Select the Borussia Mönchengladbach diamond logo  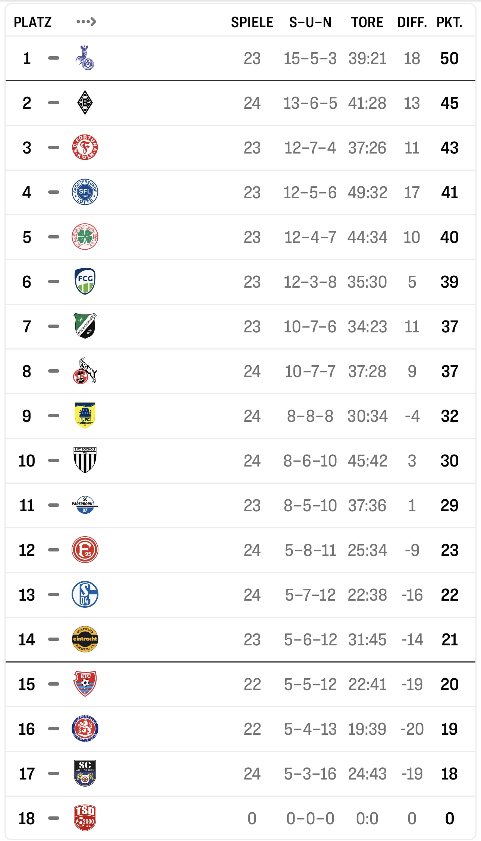85,102
